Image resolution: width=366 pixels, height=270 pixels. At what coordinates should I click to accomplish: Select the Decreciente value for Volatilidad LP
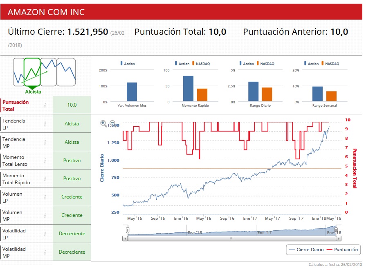72,234
